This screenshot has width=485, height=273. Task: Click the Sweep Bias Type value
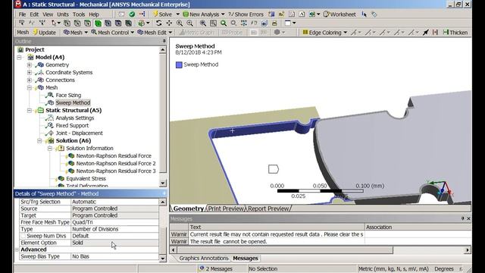tap(114, 256)
